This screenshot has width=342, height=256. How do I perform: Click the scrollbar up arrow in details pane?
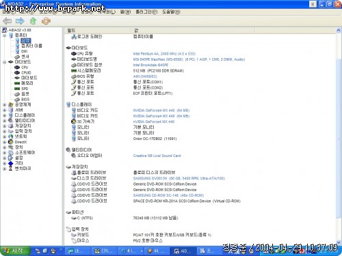tap(339, 30)
